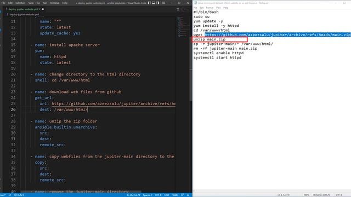Click "yum install -y httpd" in Notepad

point(216,26)
